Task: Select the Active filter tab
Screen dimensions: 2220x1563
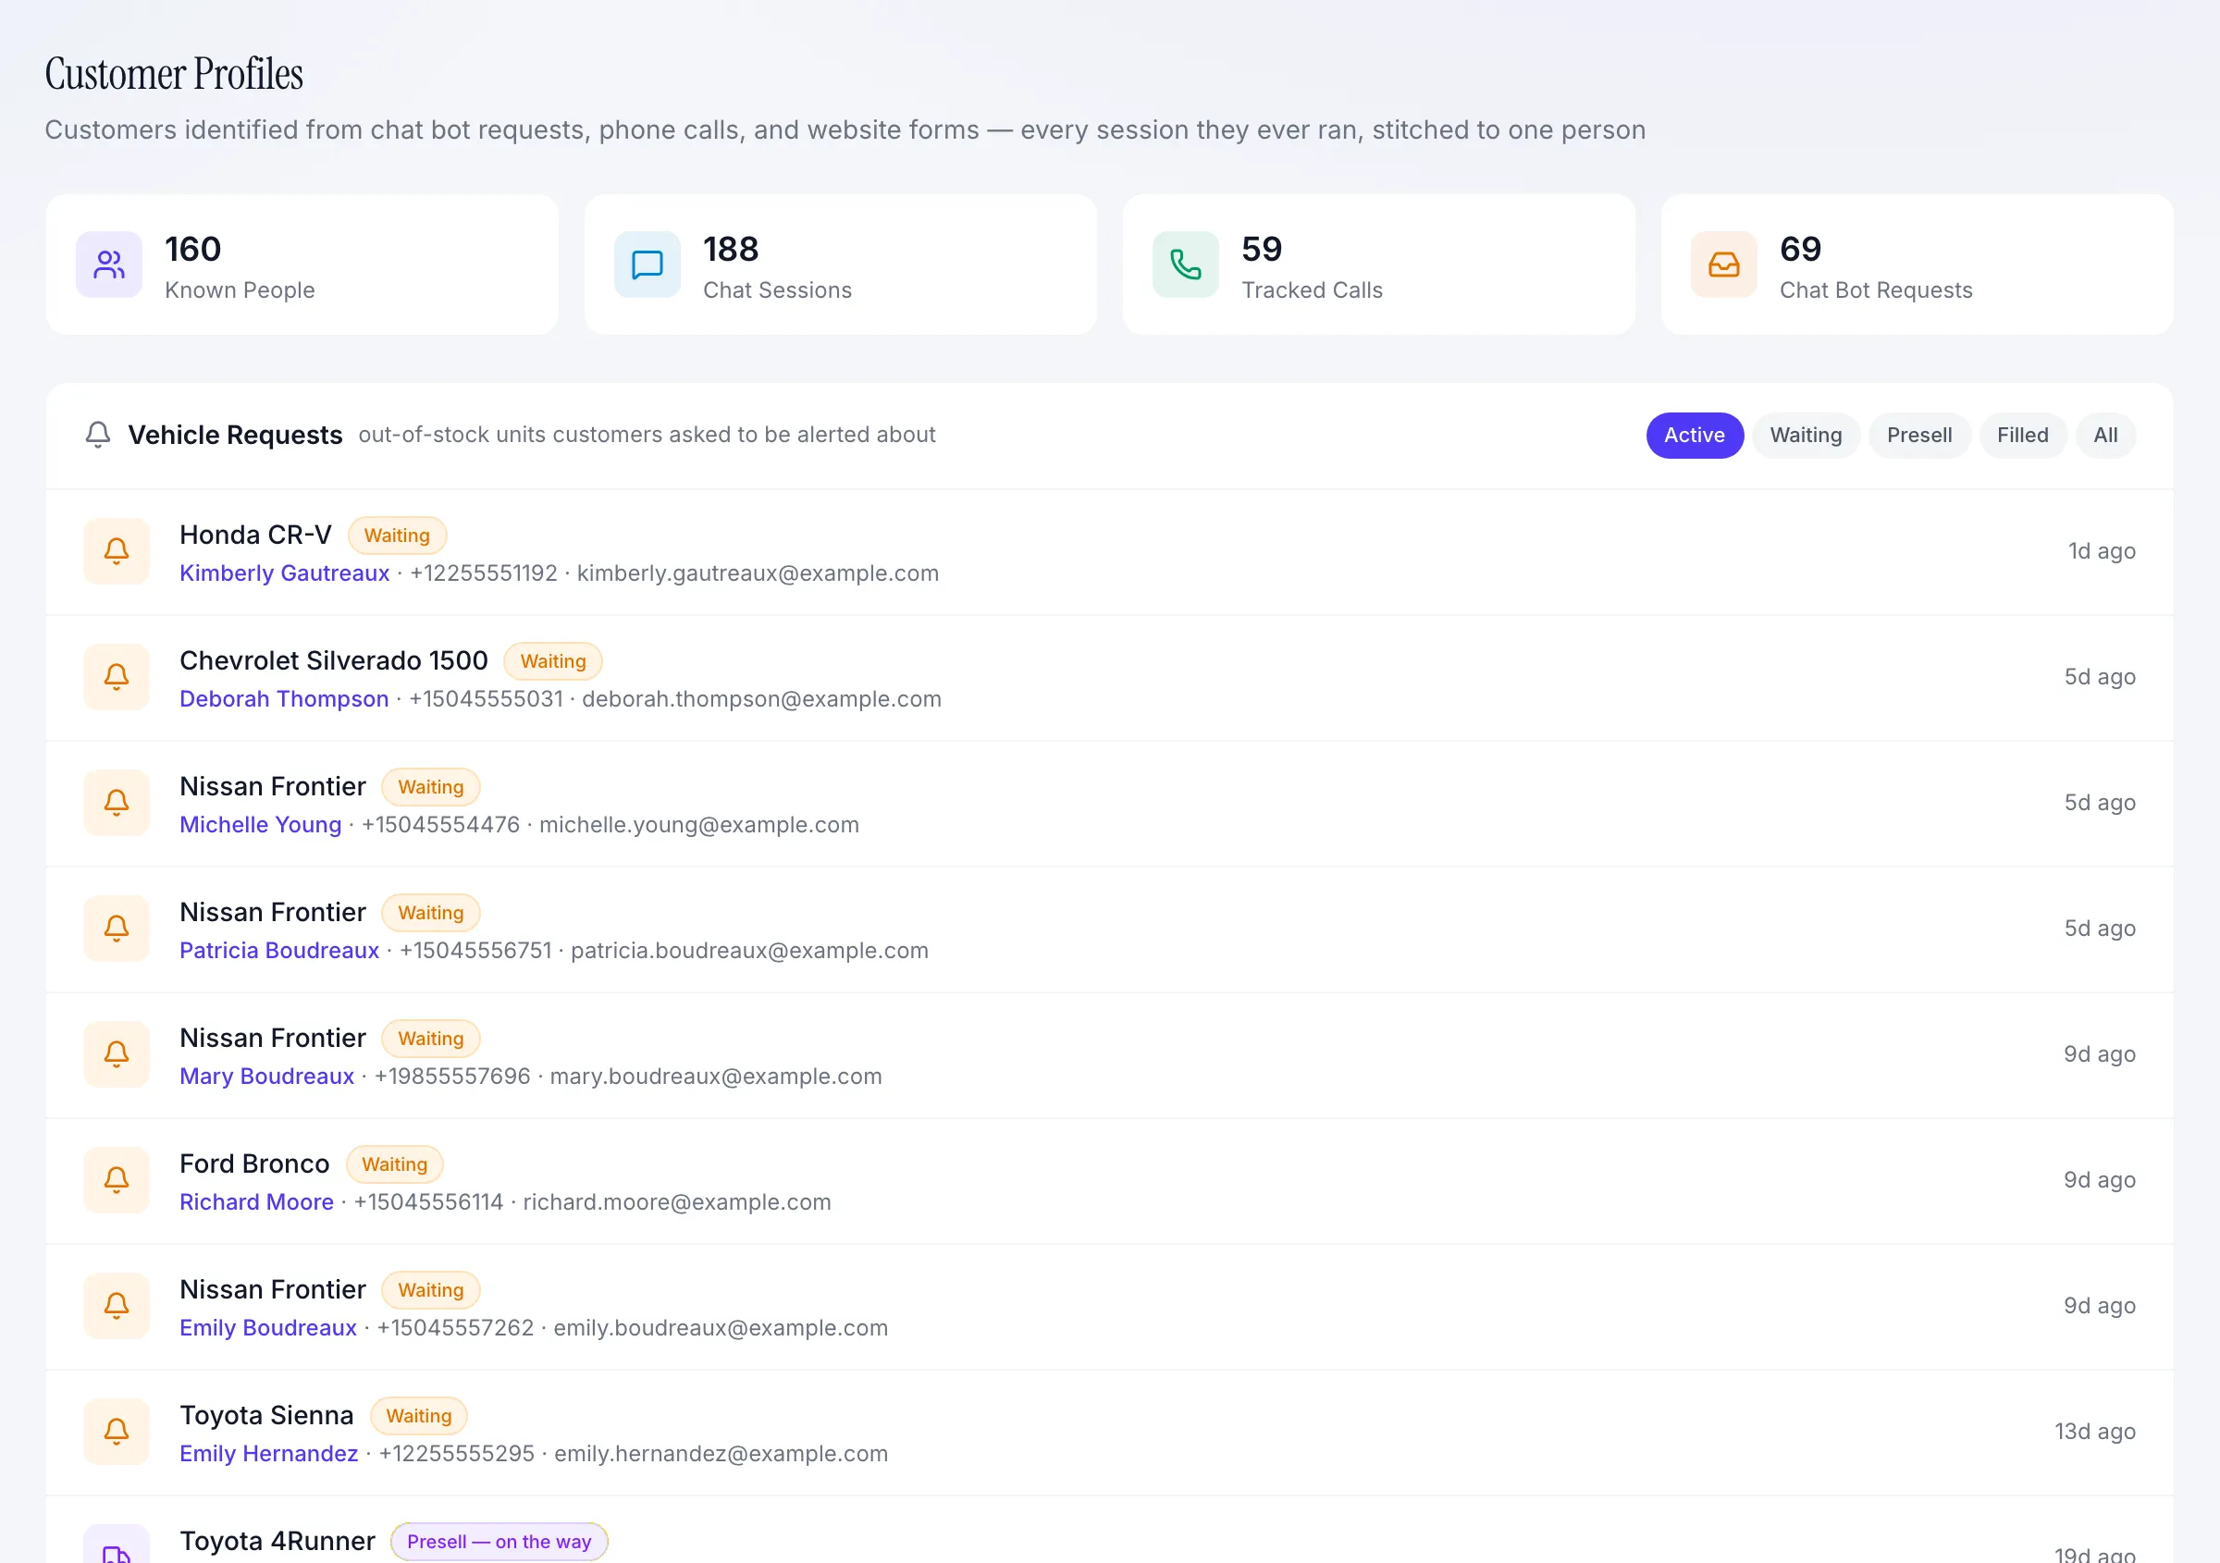Action: click(x=1694, y=436)
